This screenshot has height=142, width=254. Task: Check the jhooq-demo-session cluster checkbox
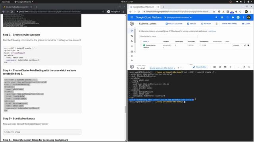click(141, 45)
